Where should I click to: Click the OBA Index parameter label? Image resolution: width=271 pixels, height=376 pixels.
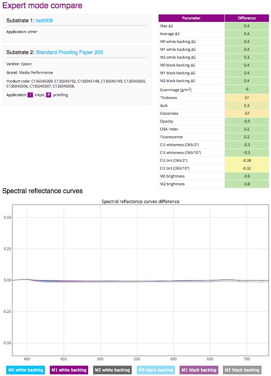[169, 129]
